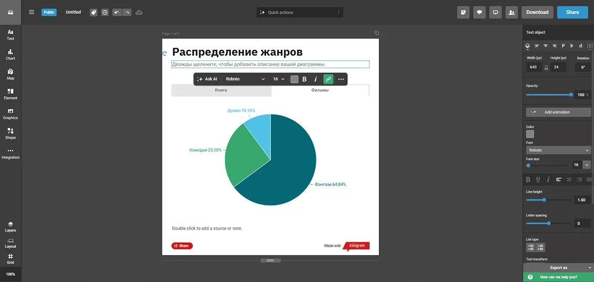Click the Letter spacing slider handle
Screen dimensions: 594x282
(549, 223)
